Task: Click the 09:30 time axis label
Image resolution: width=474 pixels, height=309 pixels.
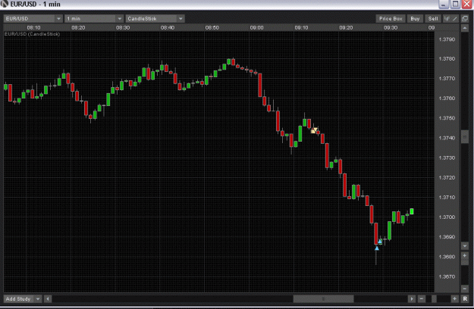Action: tap(391, 27)
